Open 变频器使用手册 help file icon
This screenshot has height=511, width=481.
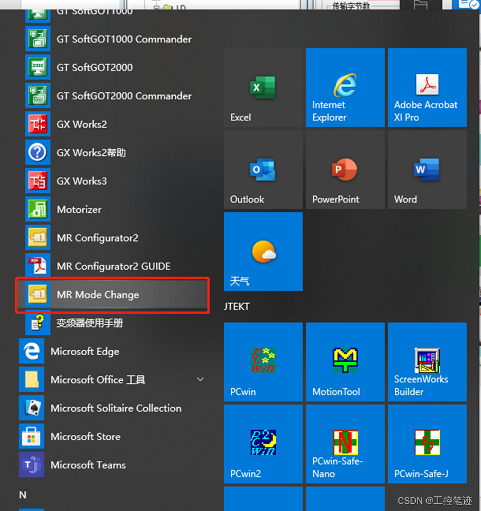[38, 323]
